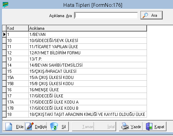Image resolution: width=173 pixels, height=136 pixels.
Task: Select the 17/GİDECEĞİ ÜLKE KODU A cell
Action: click(x=88, y=102)
